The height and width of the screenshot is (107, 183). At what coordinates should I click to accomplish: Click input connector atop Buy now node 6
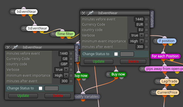coord(116,71)
